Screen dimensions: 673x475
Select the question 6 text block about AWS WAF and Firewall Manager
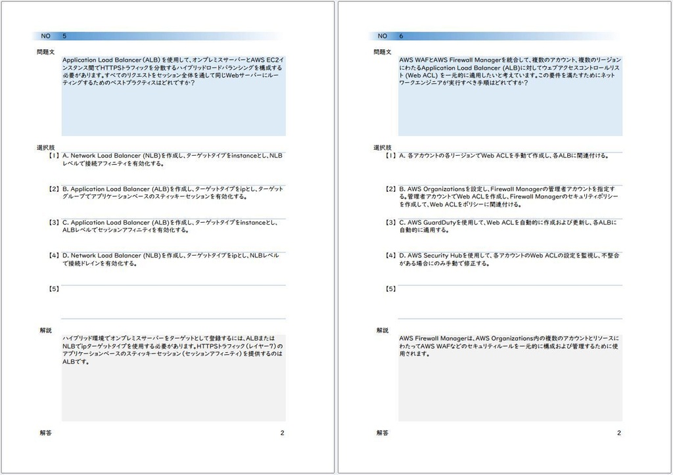(x=510, y=96)
